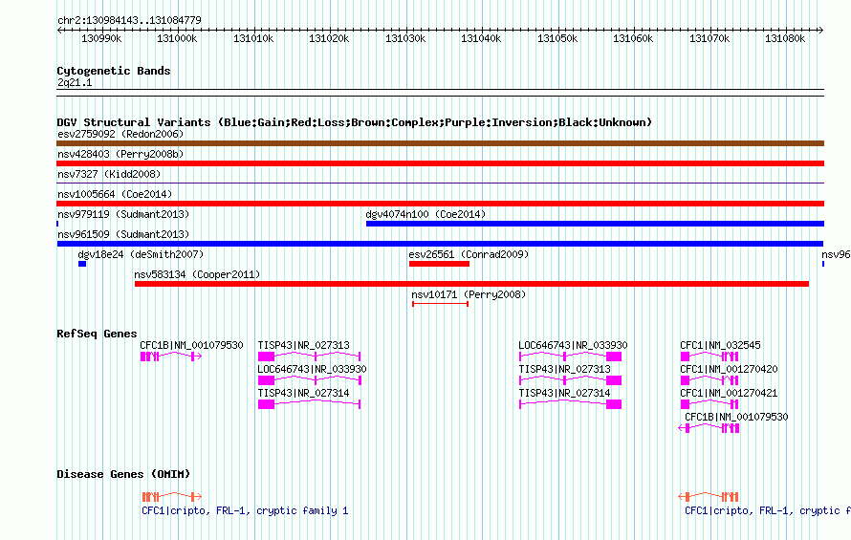
Task: Click the CFC1|NM_001270421 gene glyph
Action: [709, 404]
